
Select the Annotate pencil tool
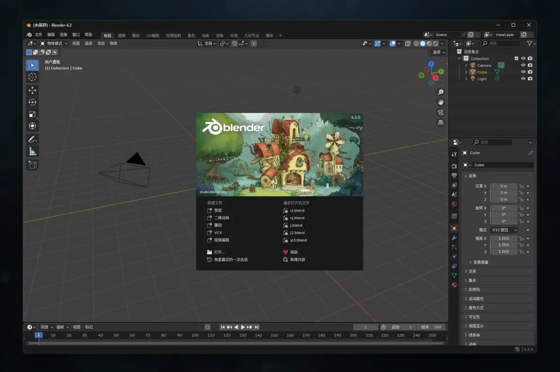click(32, 139)
